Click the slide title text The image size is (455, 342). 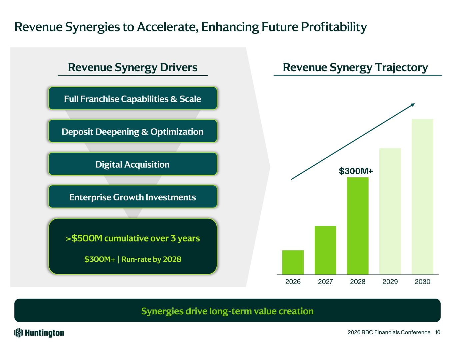point(190,27)
